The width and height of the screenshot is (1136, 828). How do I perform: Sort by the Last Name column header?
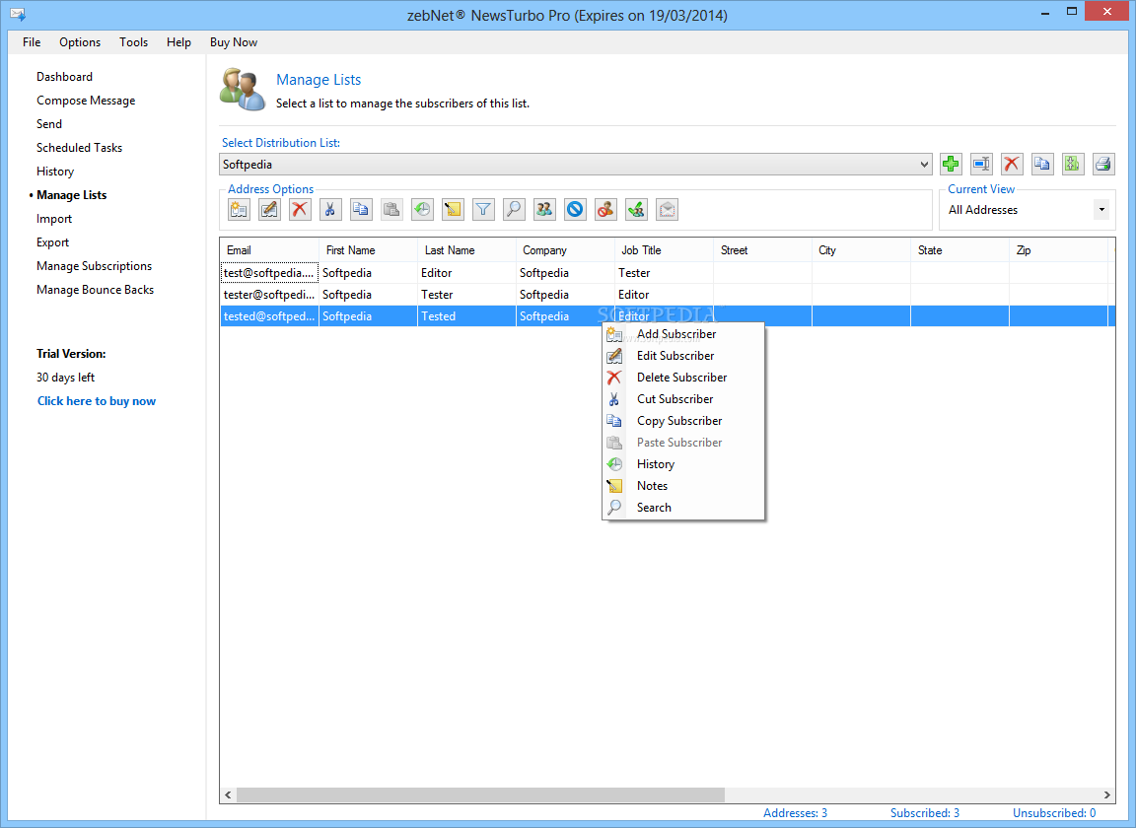coord(466,250)
